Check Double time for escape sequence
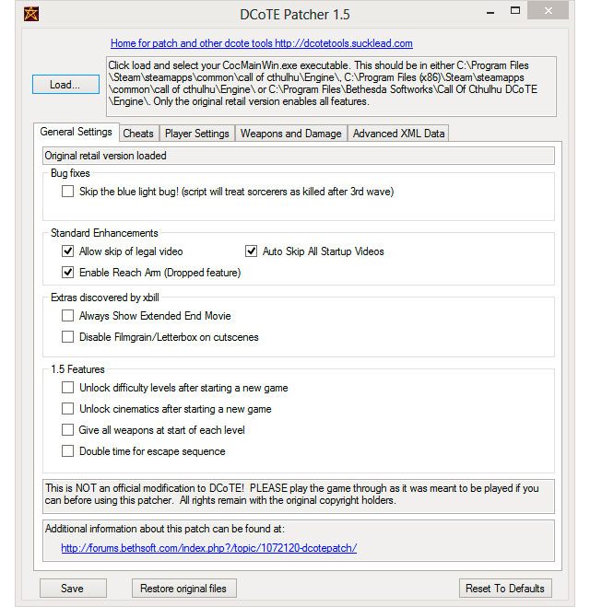590x607 pixels. click(x=68, y=451)
